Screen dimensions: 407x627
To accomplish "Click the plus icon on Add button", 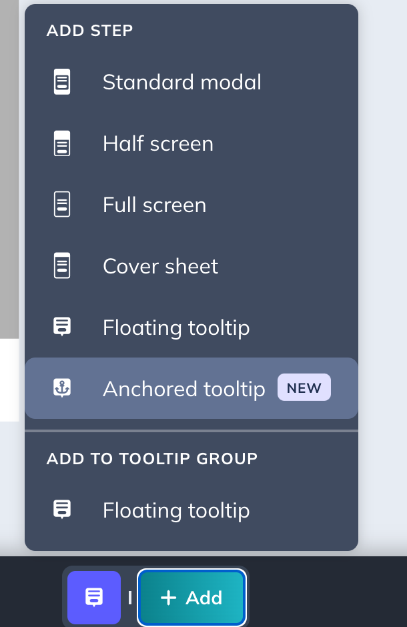I will 169,598.
